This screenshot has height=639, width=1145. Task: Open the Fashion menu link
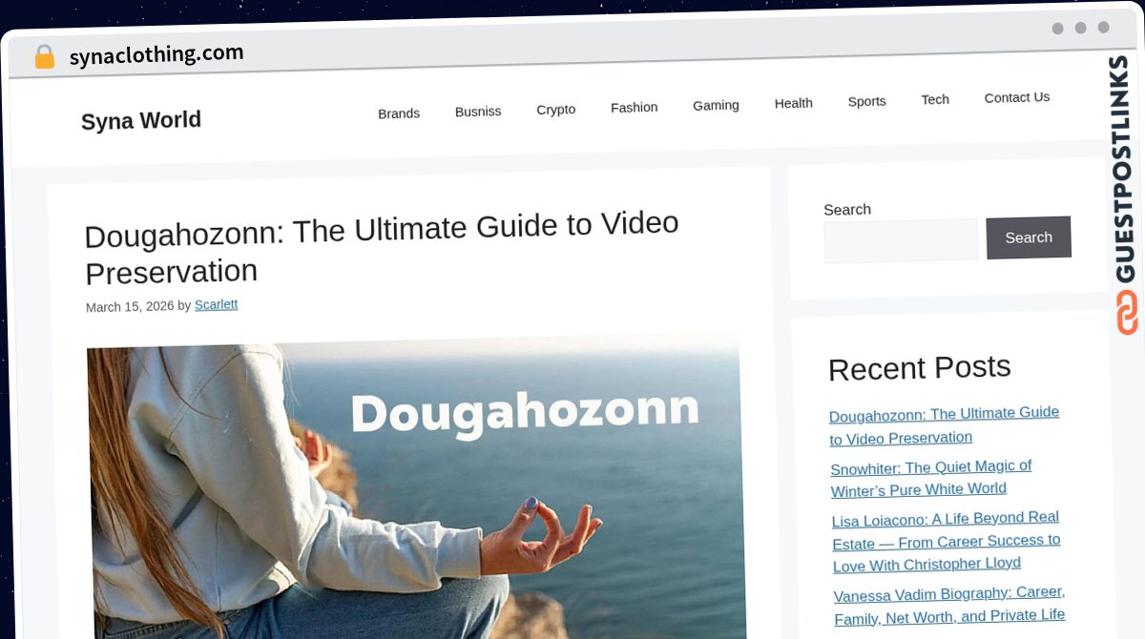tap(635, 108)
